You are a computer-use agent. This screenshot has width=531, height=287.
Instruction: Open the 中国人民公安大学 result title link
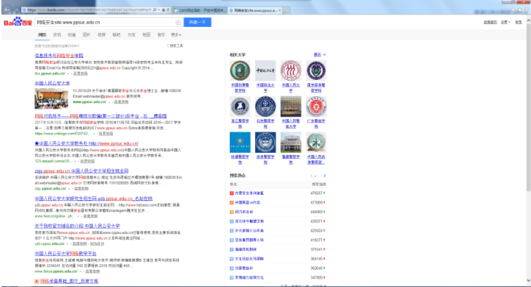pos(52,83)
